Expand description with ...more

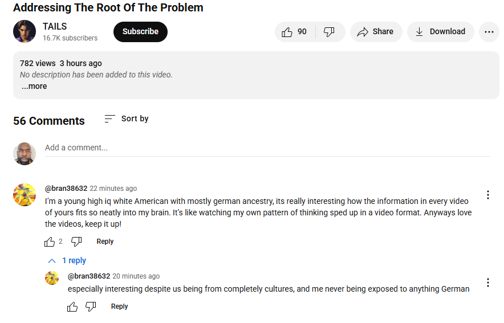34,87
